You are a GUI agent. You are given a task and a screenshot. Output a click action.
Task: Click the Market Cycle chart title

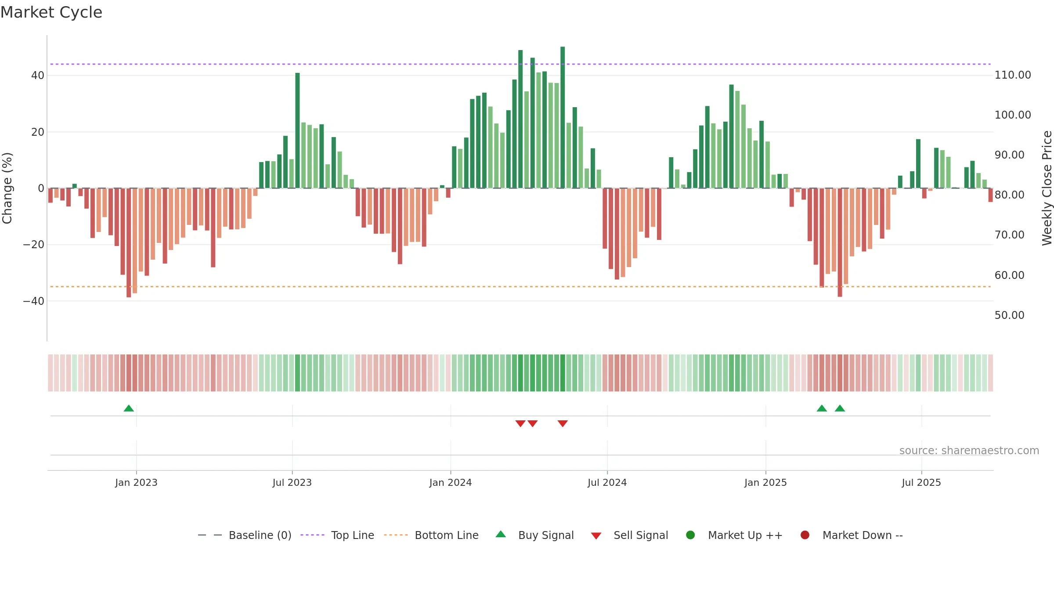[51, 12]
